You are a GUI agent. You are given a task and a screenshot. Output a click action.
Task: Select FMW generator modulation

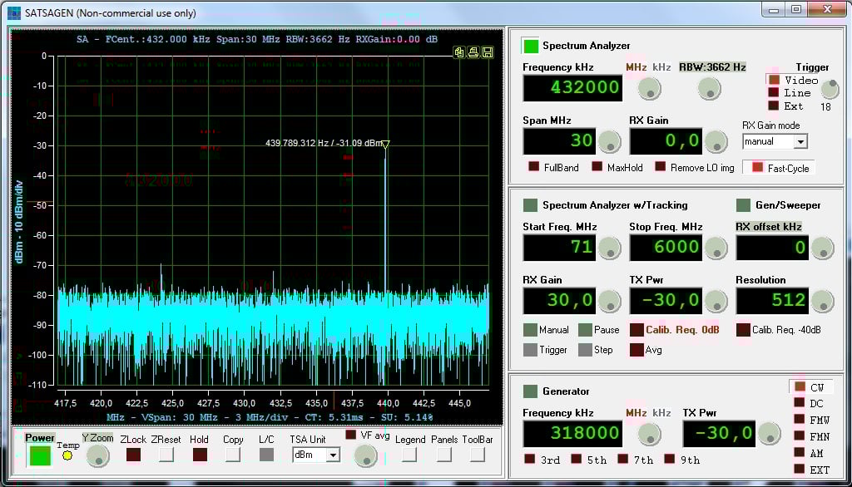click(800, 419)
